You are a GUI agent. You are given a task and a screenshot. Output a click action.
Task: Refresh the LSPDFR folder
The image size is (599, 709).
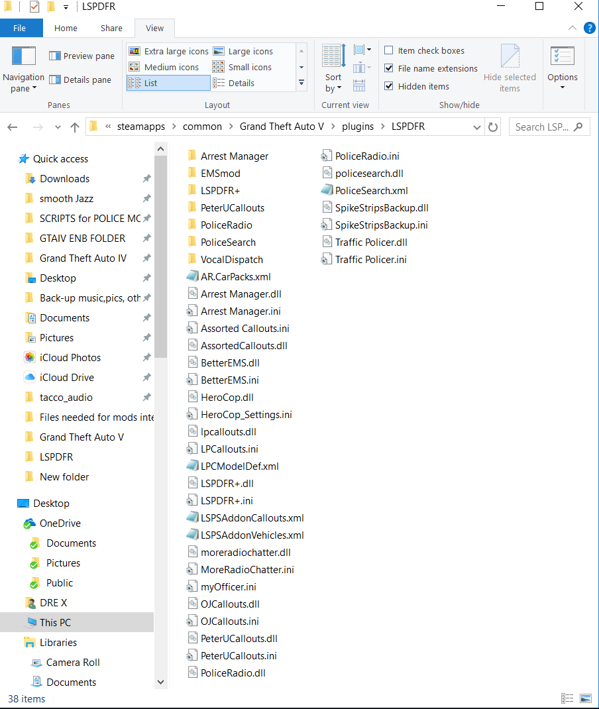[x=493, y=127]
